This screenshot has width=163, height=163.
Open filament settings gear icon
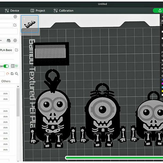(15, 40)
